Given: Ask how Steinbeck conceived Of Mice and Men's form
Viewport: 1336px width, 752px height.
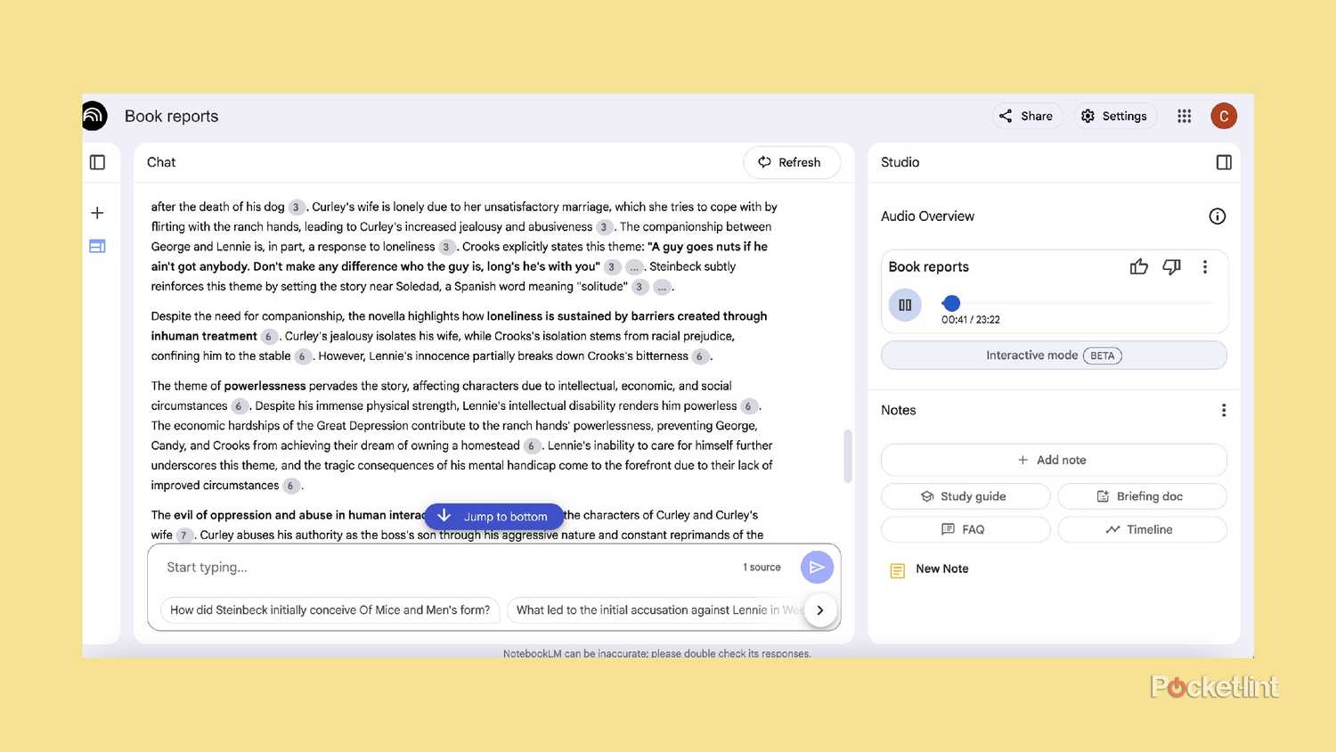Looking at the screenshot, I should (x=330, y=610).
